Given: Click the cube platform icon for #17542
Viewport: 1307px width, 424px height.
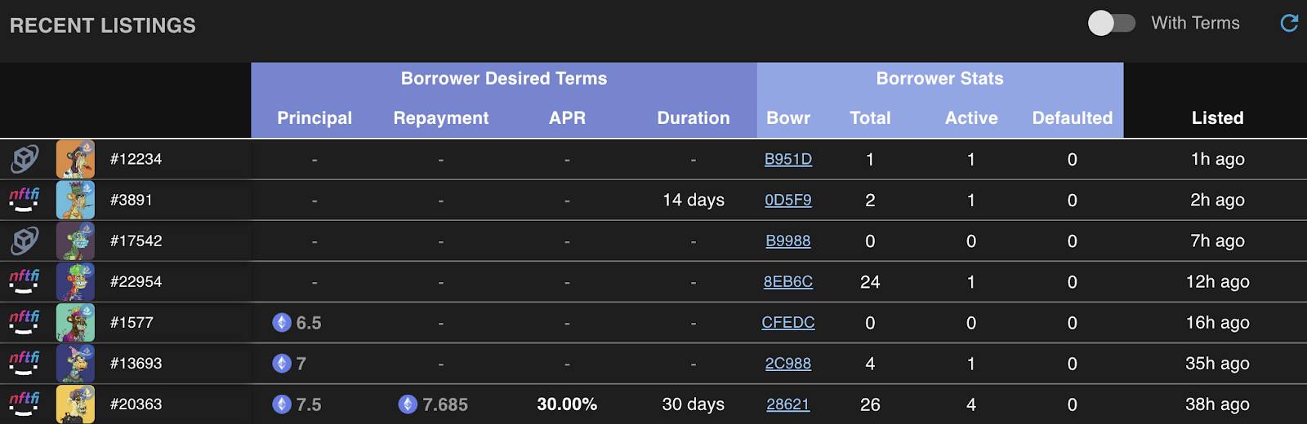Looking at the screenshot, I should (x=25, y=241).
